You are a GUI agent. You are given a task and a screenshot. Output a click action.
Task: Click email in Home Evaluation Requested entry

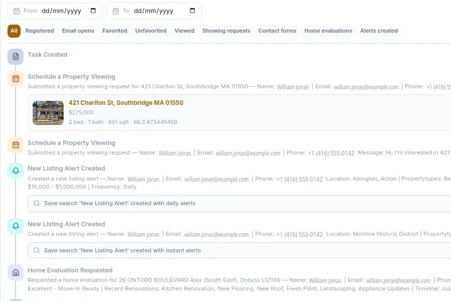point(398,280)
